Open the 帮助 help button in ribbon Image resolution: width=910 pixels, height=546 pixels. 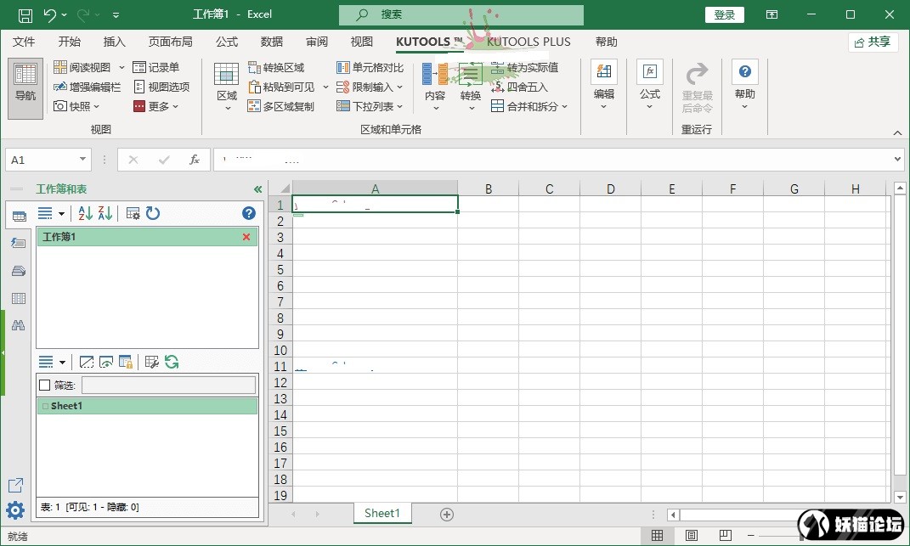[744, 85]
